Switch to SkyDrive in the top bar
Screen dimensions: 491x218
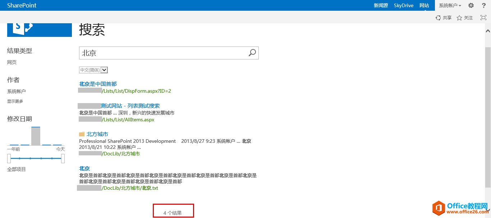[x=403, y=5]
